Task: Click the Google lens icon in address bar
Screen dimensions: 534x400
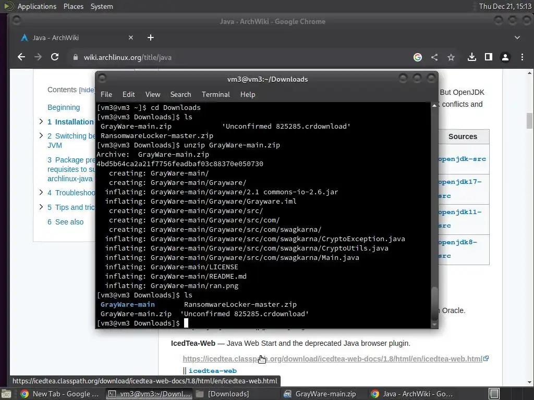Action: pos(418,57)
